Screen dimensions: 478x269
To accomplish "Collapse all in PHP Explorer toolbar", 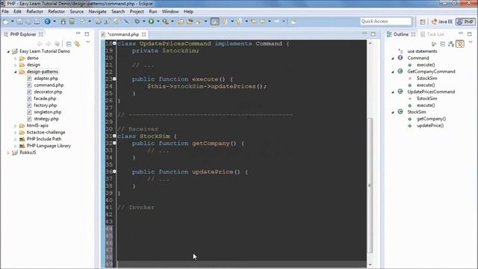I will click(x=69, y=44).
